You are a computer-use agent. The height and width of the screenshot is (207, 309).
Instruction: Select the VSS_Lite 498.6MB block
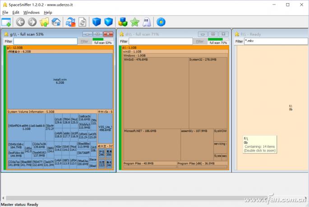click(x=105, y=128)
